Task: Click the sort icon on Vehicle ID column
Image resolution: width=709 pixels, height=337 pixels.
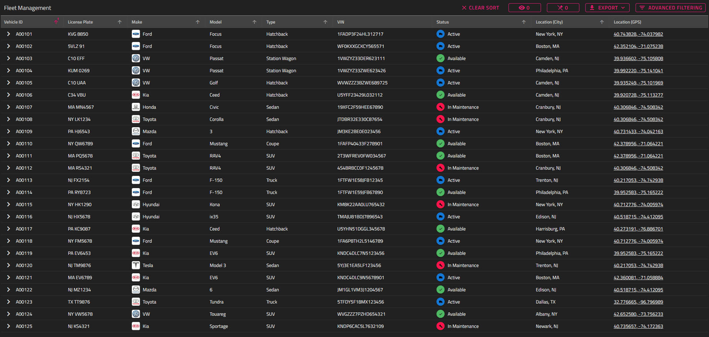Action: pyautogui.click(x=56, y=22)
